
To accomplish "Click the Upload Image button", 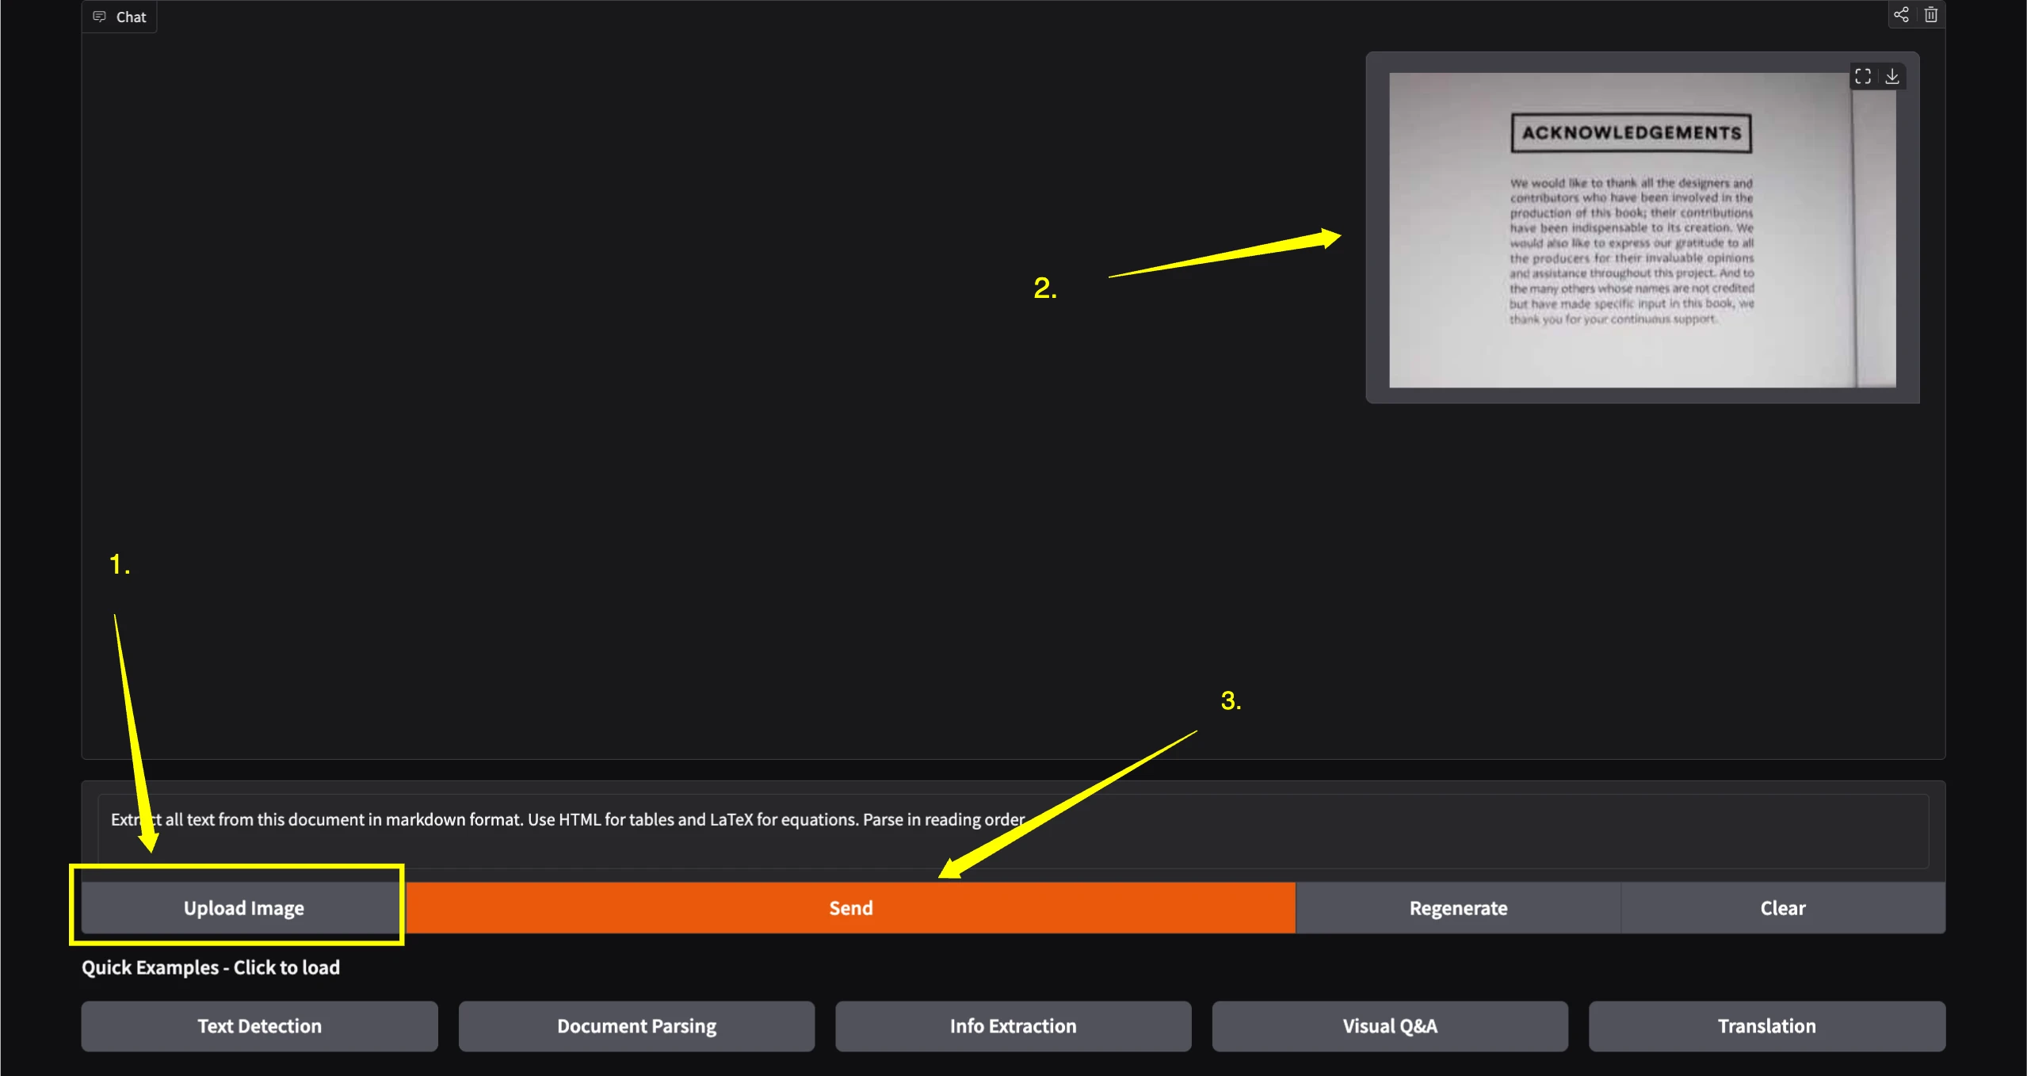I will tap(242, 908).
